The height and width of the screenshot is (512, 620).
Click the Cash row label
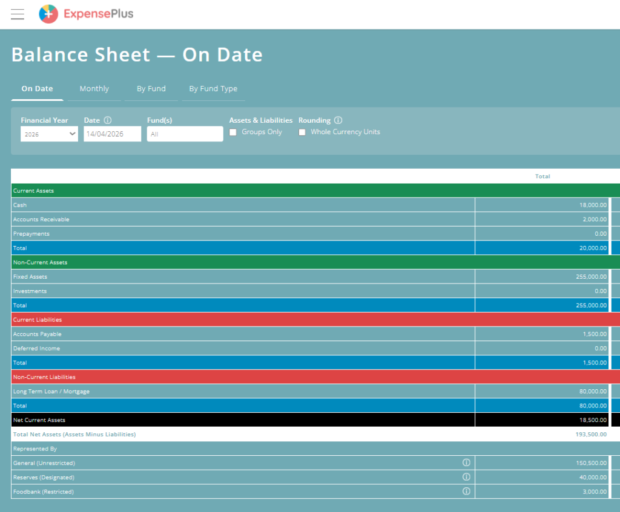tap(20, 206)
